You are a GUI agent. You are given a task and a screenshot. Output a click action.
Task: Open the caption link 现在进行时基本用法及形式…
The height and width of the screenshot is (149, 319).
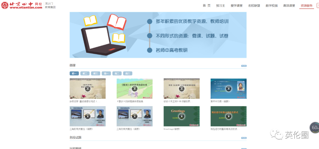point(225,129)
